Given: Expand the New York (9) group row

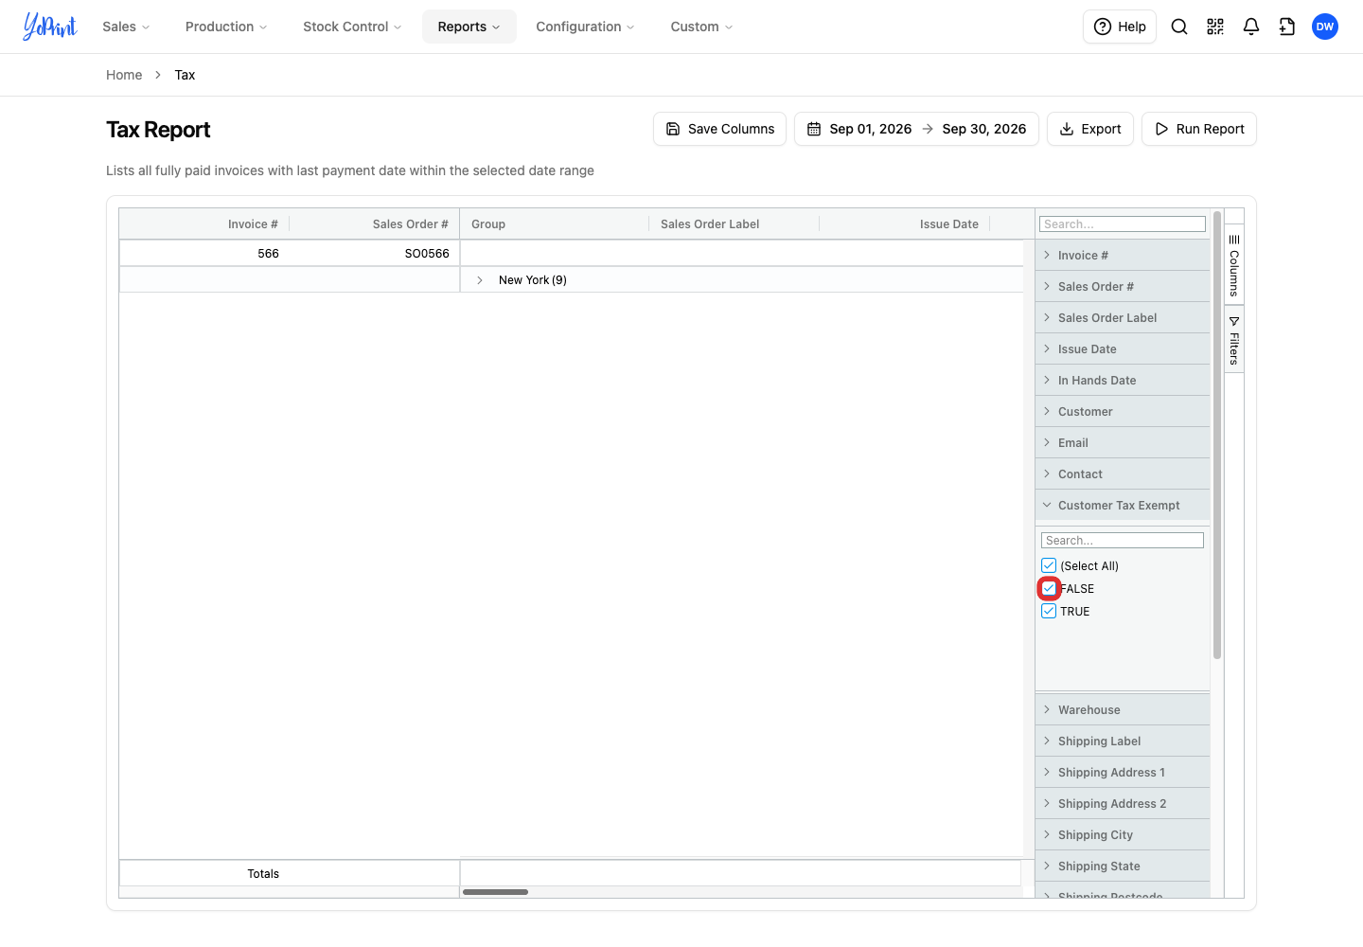Looking at the screenshot, I should pos(480,280).
